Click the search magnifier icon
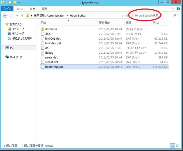This screenshot has width=183, height=151. pyautogui.click(x=175, y=15)
